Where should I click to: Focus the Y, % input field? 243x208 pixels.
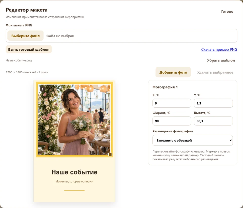213,103
